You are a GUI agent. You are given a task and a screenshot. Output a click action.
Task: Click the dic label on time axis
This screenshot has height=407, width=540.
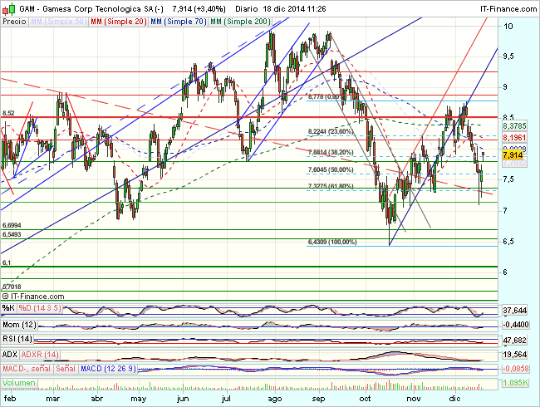[454, 399]
